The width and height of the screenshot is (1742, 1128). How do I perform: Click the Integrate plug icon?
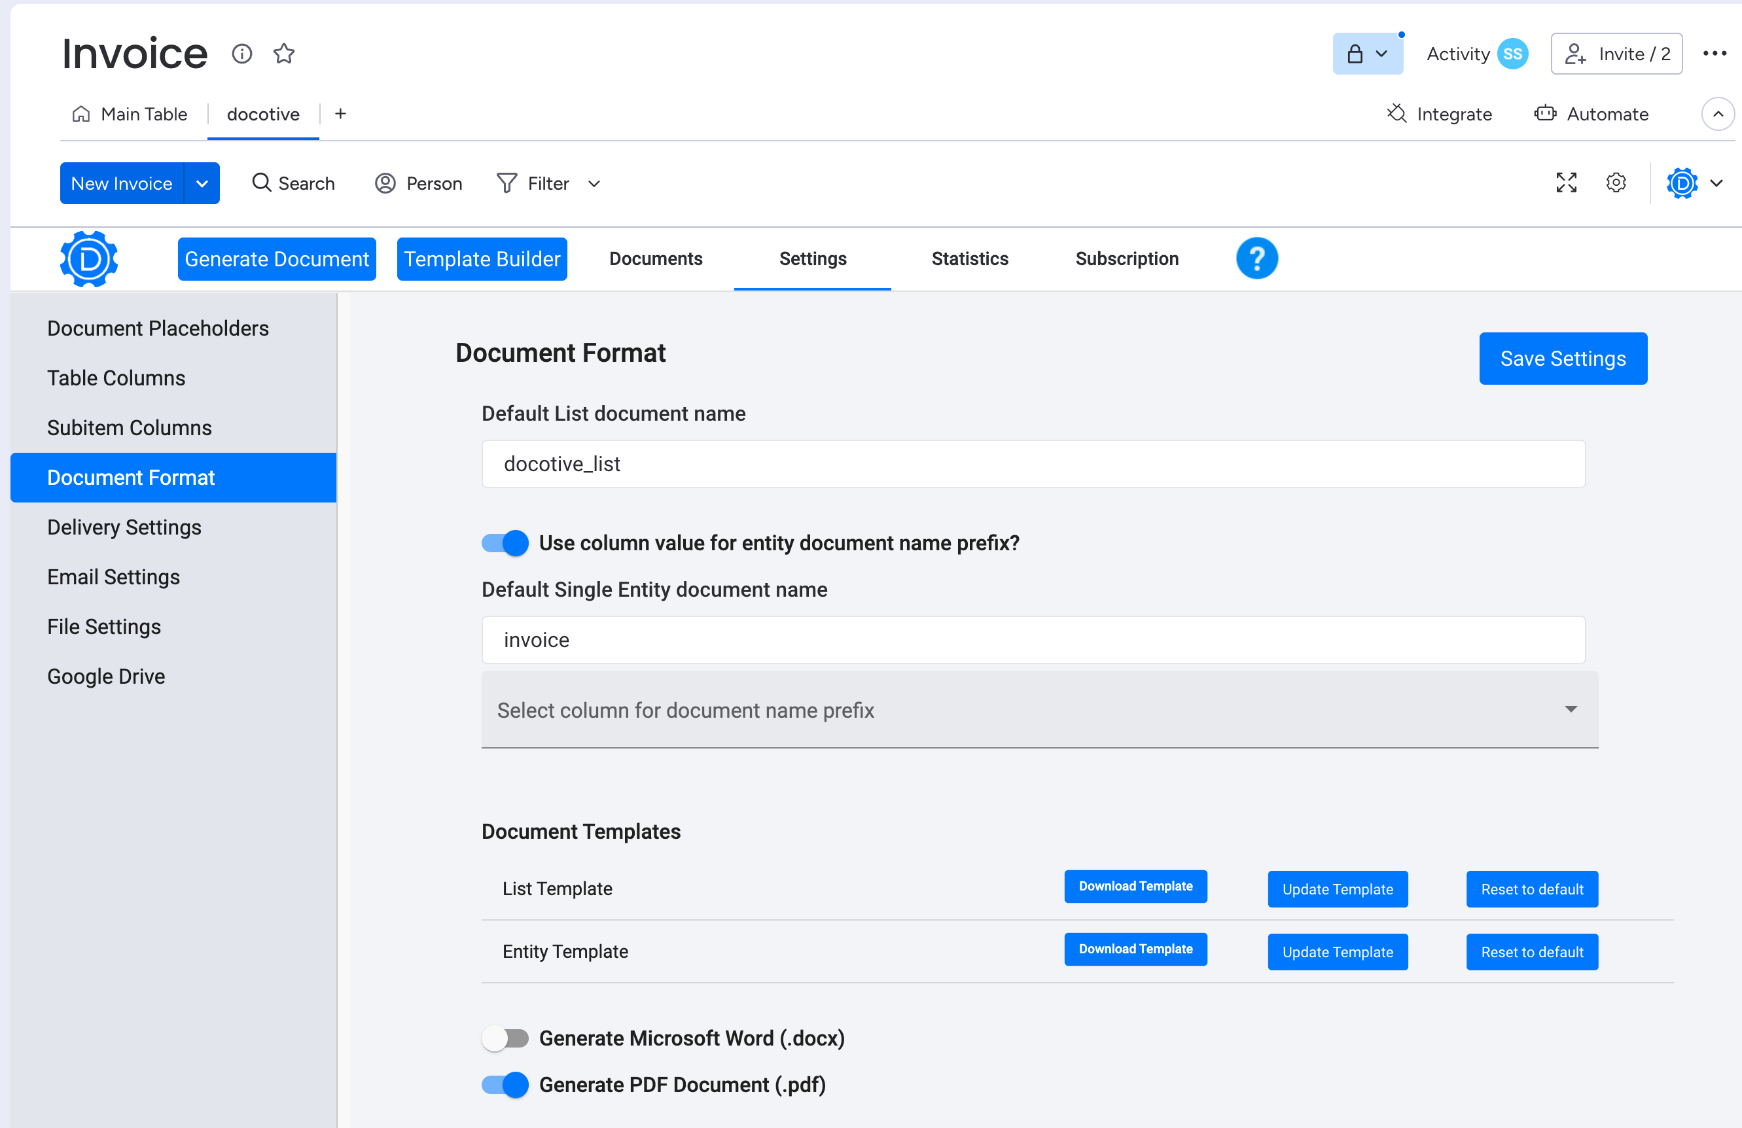[x=1396, y=113]
